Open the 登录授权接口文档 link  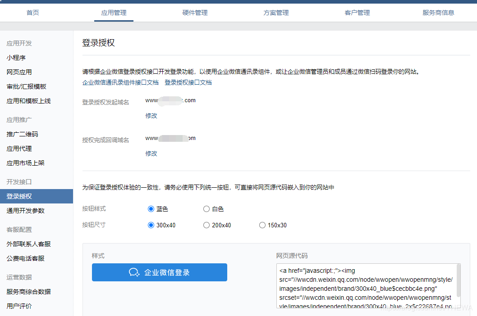(x=188, y=82)
